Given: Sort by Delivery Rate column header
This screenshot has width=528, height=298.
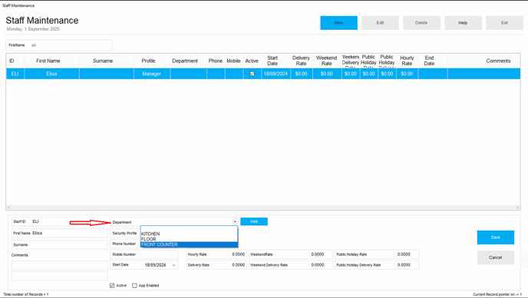Looking at the screenshot, I should tap(302, 61).
